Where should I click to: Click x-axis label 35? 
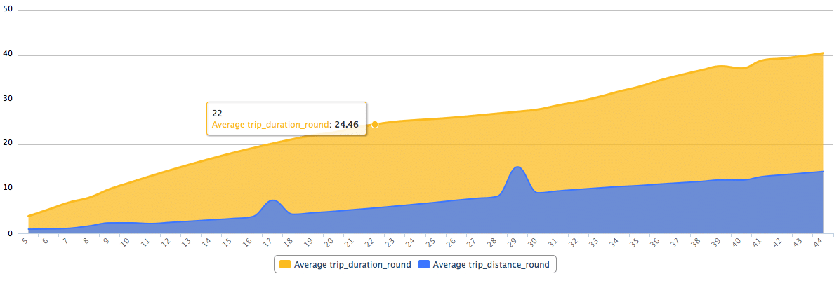[633, 243]
